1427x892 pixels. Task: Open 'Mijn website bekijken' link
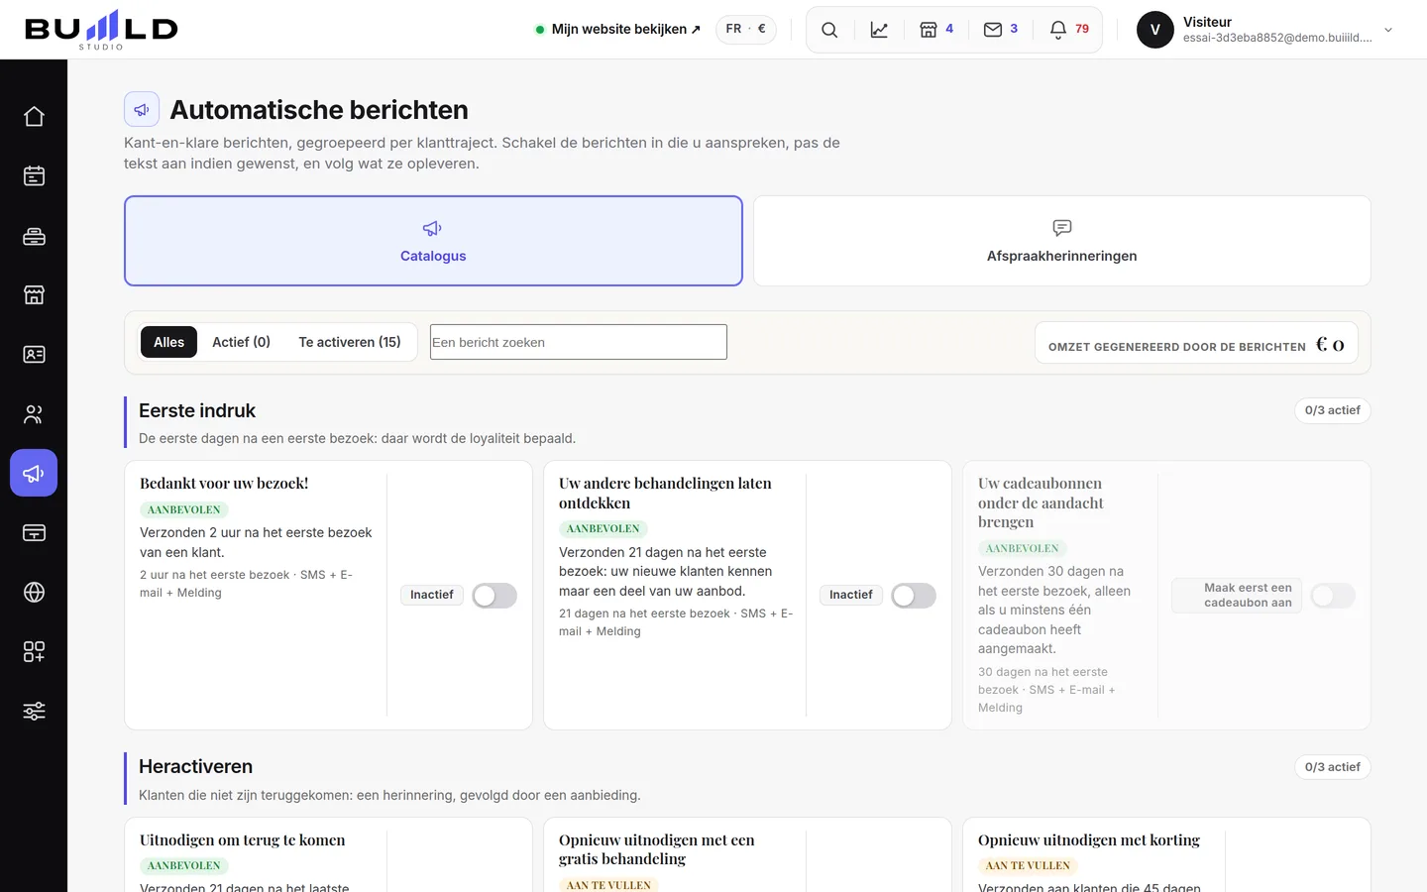pos(617,30)
